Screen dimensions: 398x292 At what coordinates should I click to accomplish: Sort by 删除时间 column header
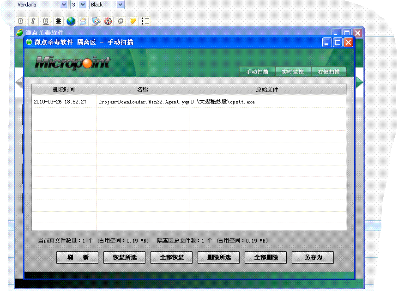point(64,89)
